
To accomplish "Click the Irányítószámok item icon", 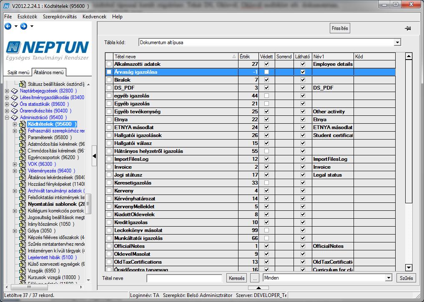I will pos(23,224).
